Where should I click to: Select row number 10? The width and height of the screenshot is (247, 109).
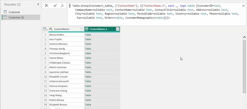[x=45, y=77]
